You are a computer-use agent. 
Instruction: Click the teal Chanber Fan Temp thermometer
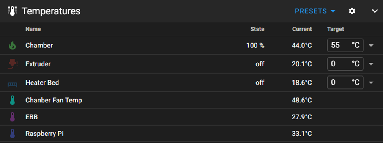[13, 100]
